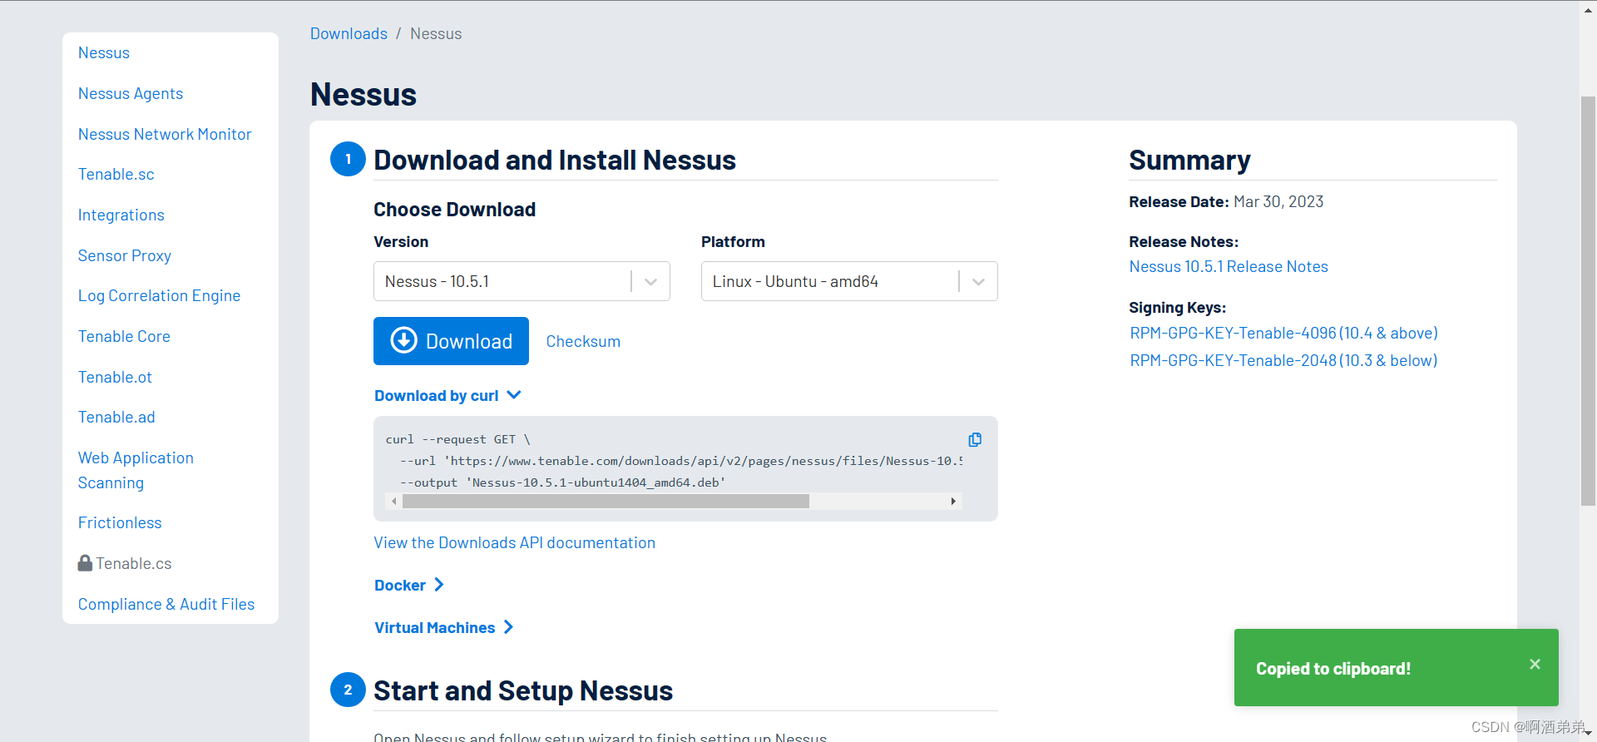Click the lock icon beside Tenable.cs

(85, 563)
